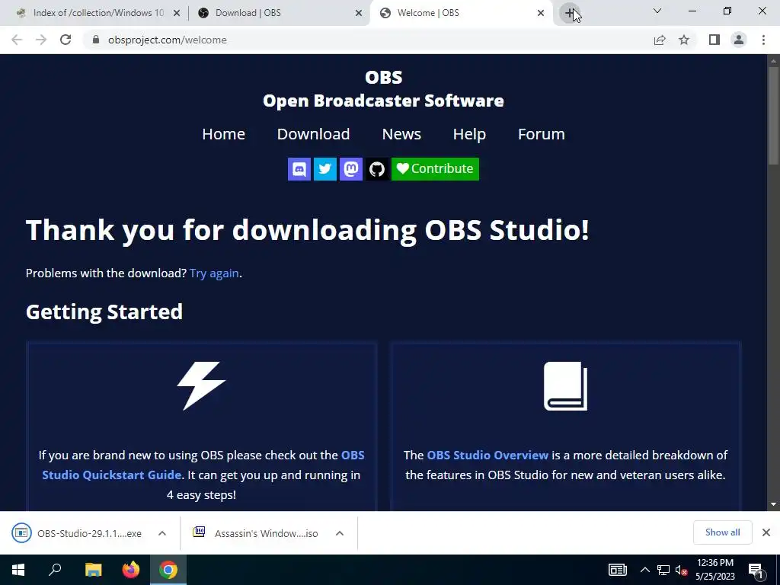
Task: Open Windows taskbar search
Action: point(55,570)
